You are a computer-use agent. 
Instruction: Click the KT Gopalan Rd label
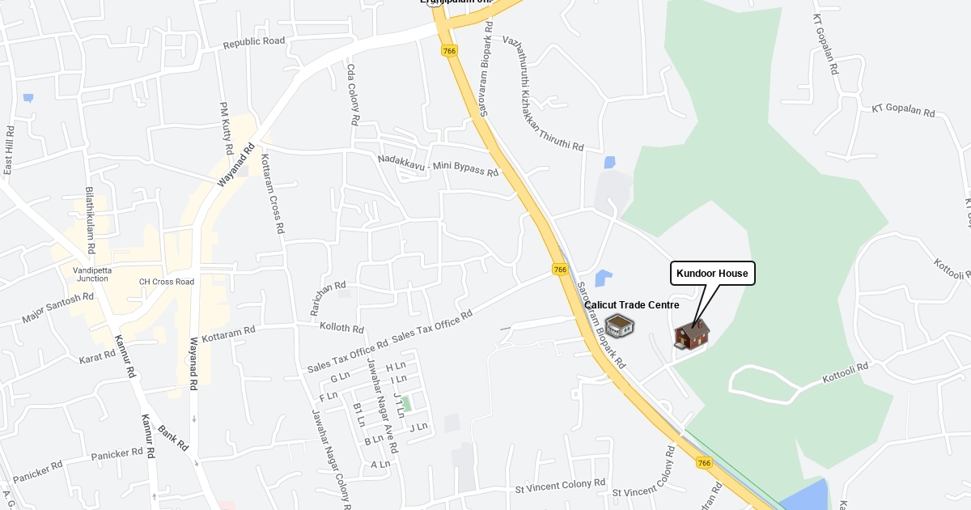click(903, 111)
